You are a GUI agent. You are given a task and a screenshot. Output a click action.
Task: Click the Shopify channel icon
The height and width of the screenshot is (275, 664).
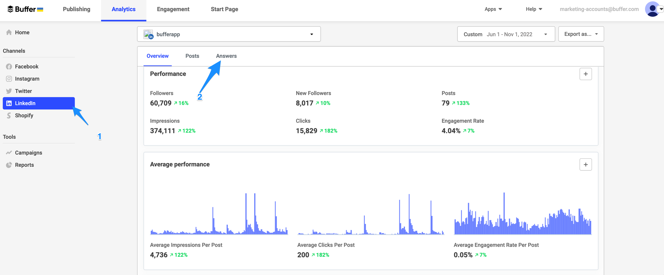point(9,116)
